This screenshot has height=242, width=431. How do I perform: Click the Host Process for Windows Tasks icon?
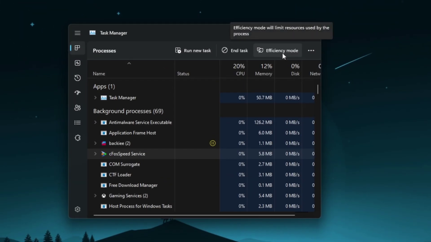click(x=104, y=206)
